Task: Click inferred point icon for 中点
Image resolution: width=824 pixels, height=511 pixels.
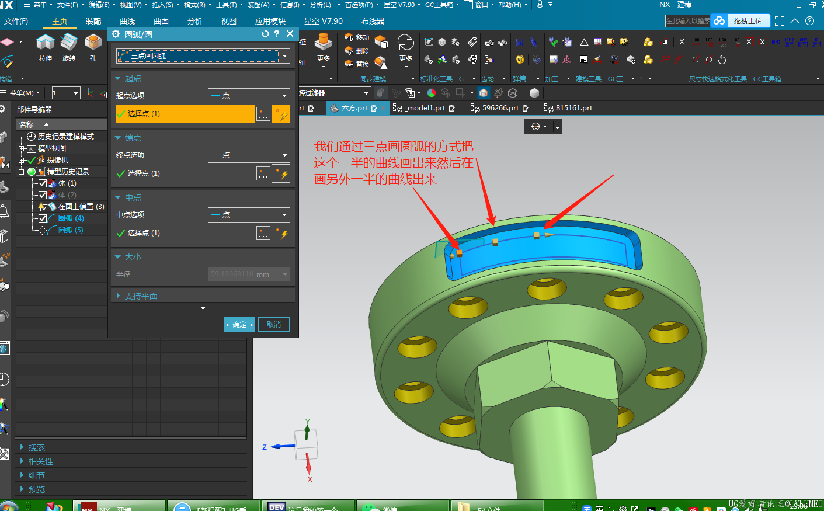Action: click(x=281, y=233)
